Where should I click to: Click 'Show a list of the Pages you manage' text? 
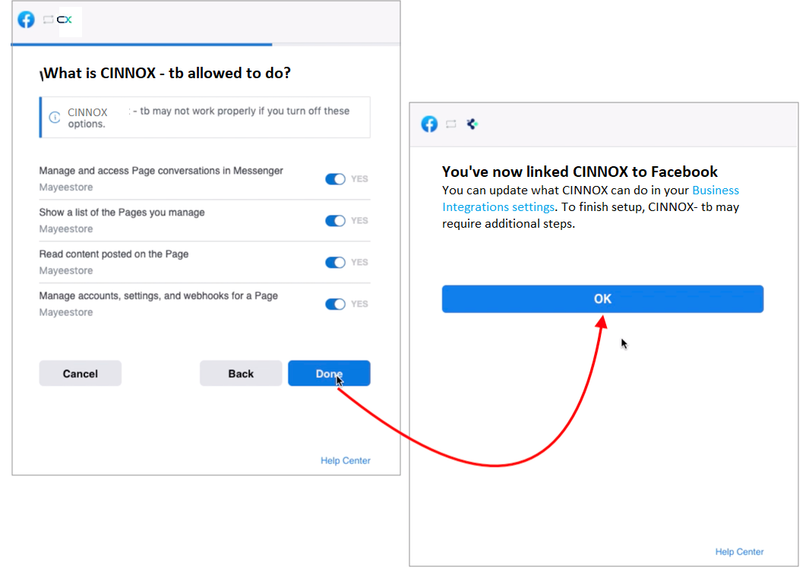point(122,213)
